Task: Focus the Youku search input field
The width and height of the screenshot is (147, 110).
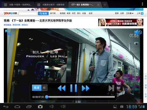Action: pos(28,13)
